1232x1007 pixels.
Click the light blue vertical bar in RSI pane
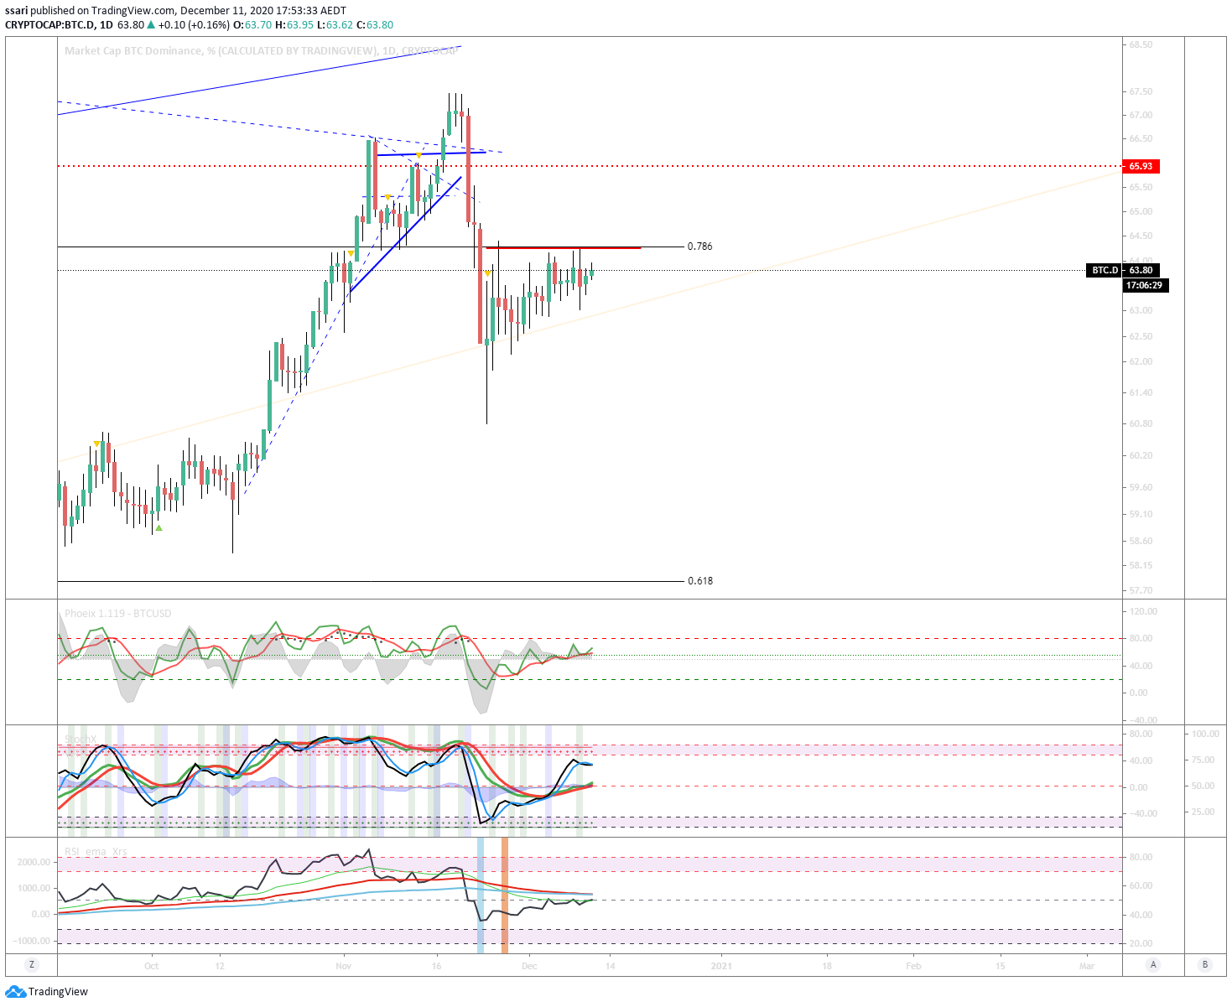pyautogui.click(x=481, y=895)
